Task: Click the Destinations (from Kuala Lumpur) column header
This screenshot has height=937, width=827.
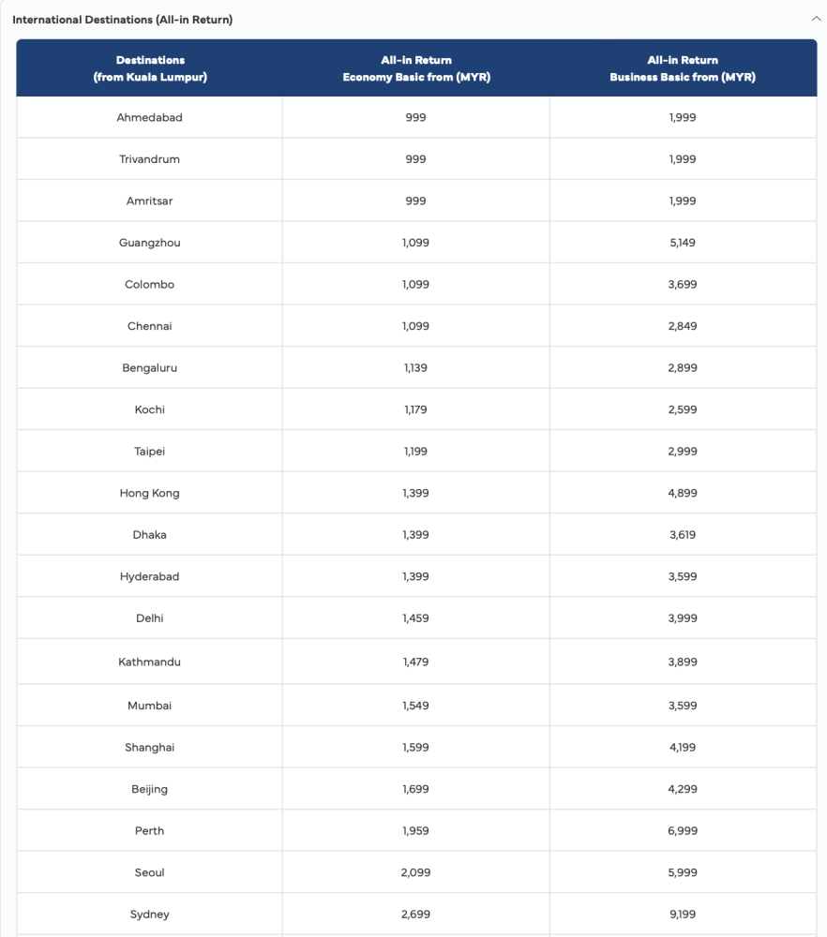Action: click(150, 68)
